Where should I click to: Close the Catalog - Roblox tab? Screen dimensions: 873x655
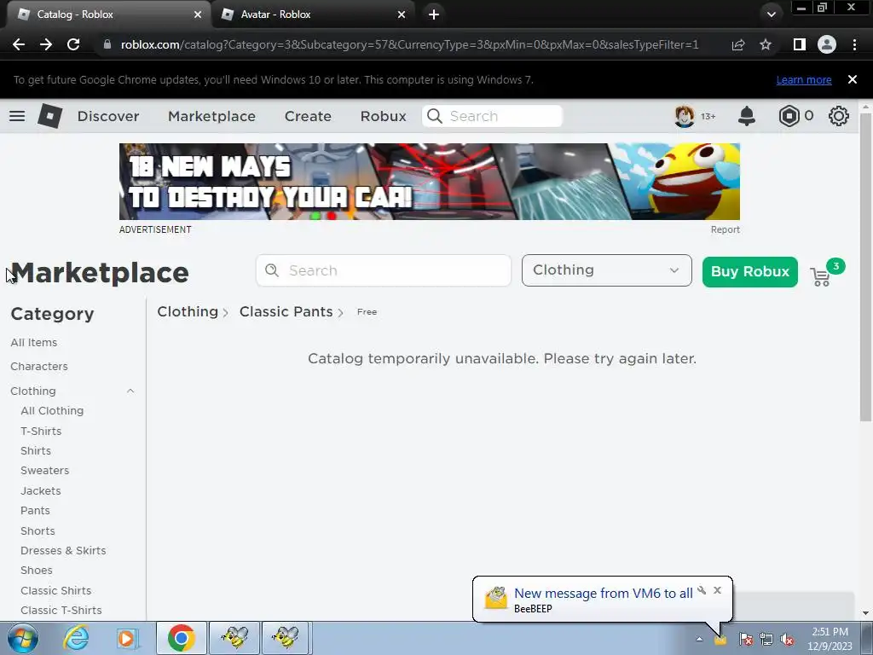point(198,14)
